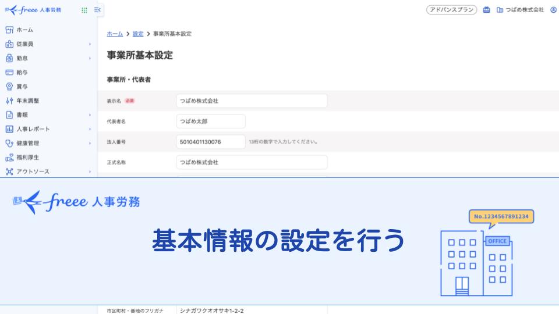The width and height of the screenshot is (559, 314).
Task: Open the ホーム sidebar icon
Action: tap(9, 30)
